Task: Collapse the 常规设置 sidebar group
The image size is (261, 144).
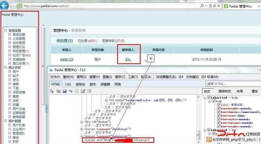Action: (x=6, y=31)
